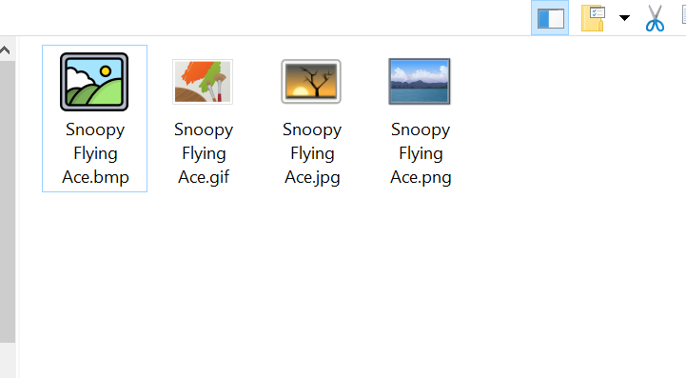The image size is (686, 378).
Task: Click the Snoopy Flying Ace.gif filename label
Action: click(204, 153)
